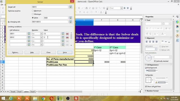The width and height of the screenshot is (180, 101).
Task: Switch to Sheet11 tab
Action: click(20, 92)
